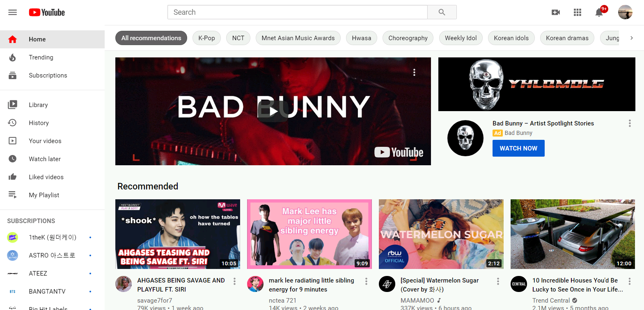
Task: Open menu for 10 Incredible Houses video
Action: tap(630, 281)
